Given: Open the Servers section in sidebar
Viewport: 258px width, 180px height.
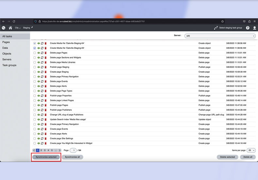Looking at the screenshot, I should (7, 60).
